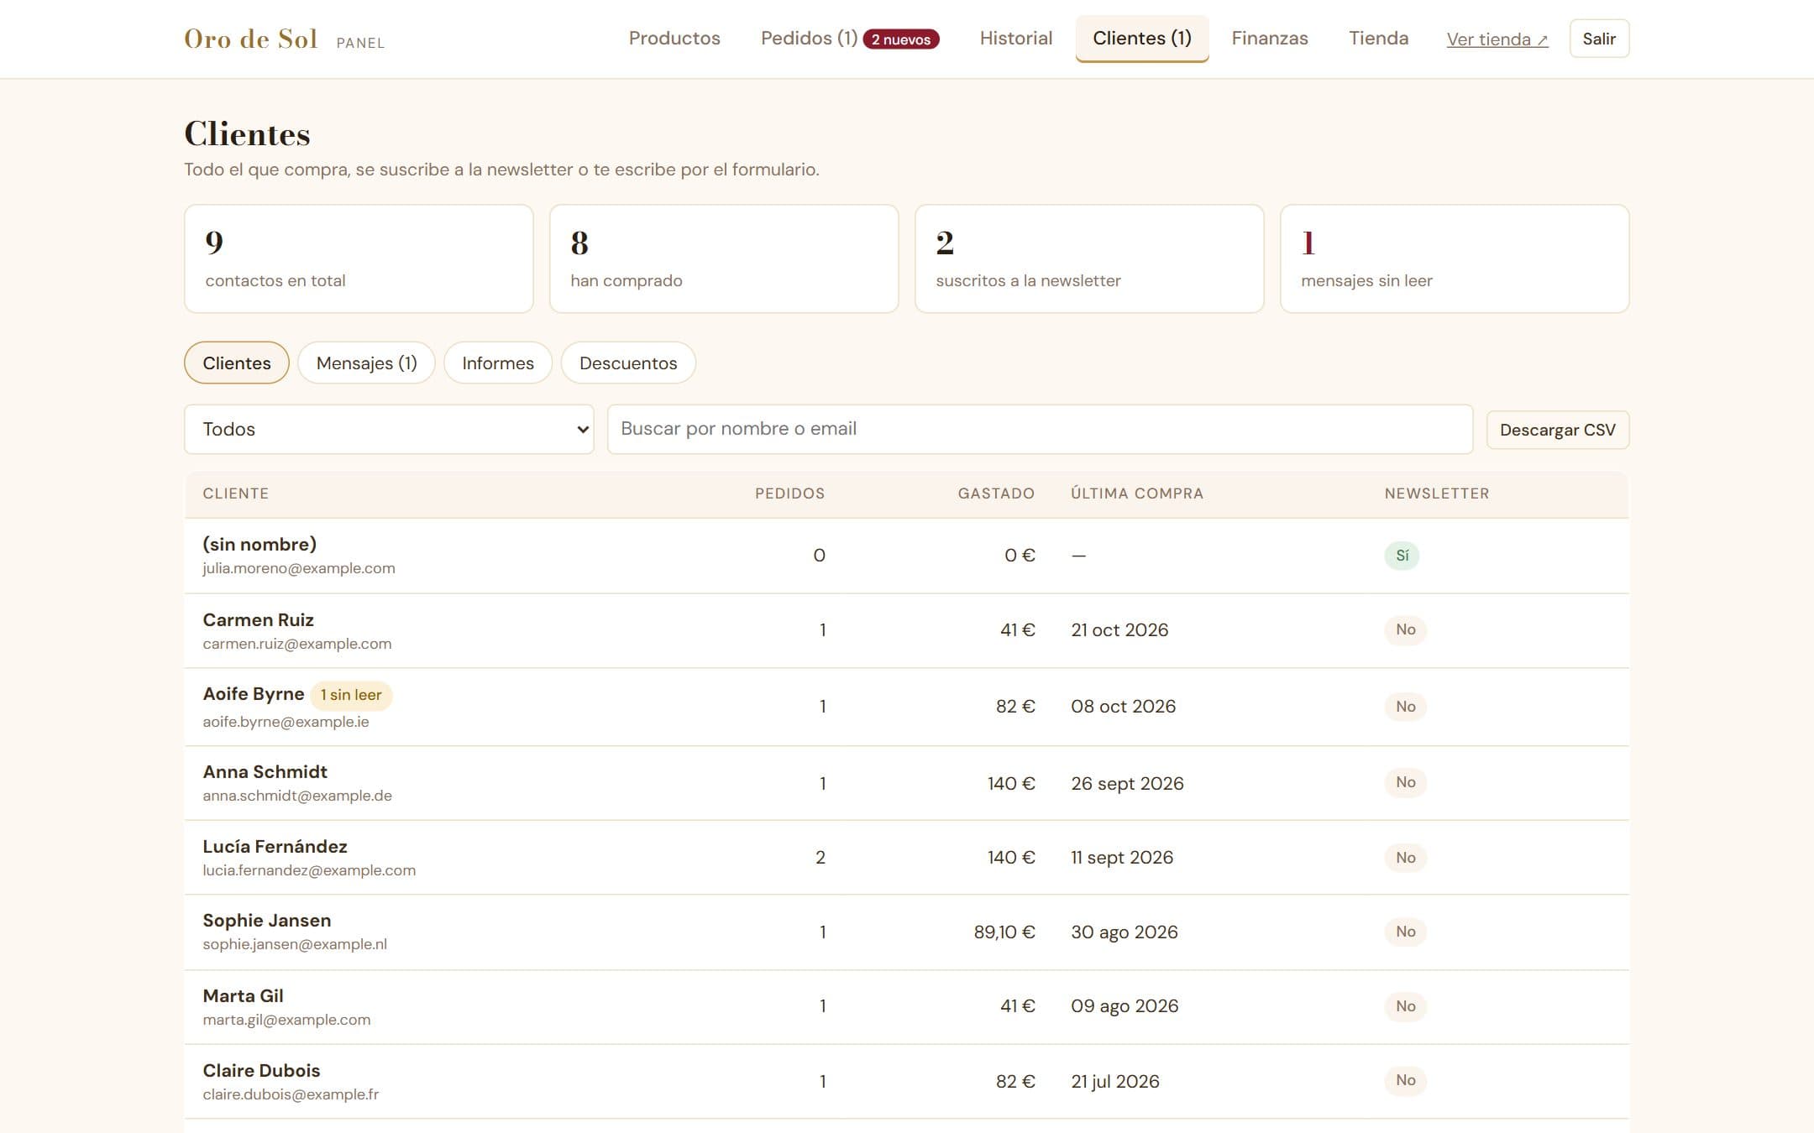
Task: Click the email lucia.fernandez@example.com
Action: (x=309, y=870)
